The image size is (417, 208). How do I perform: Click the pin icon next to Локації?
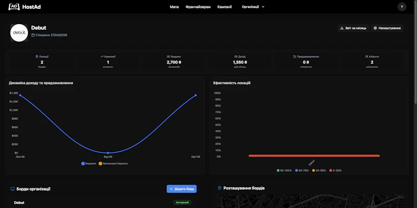[36, 57]
